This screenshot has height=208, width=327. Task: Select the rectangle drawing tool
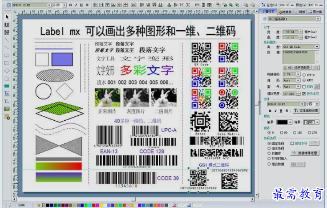(7, 63)
